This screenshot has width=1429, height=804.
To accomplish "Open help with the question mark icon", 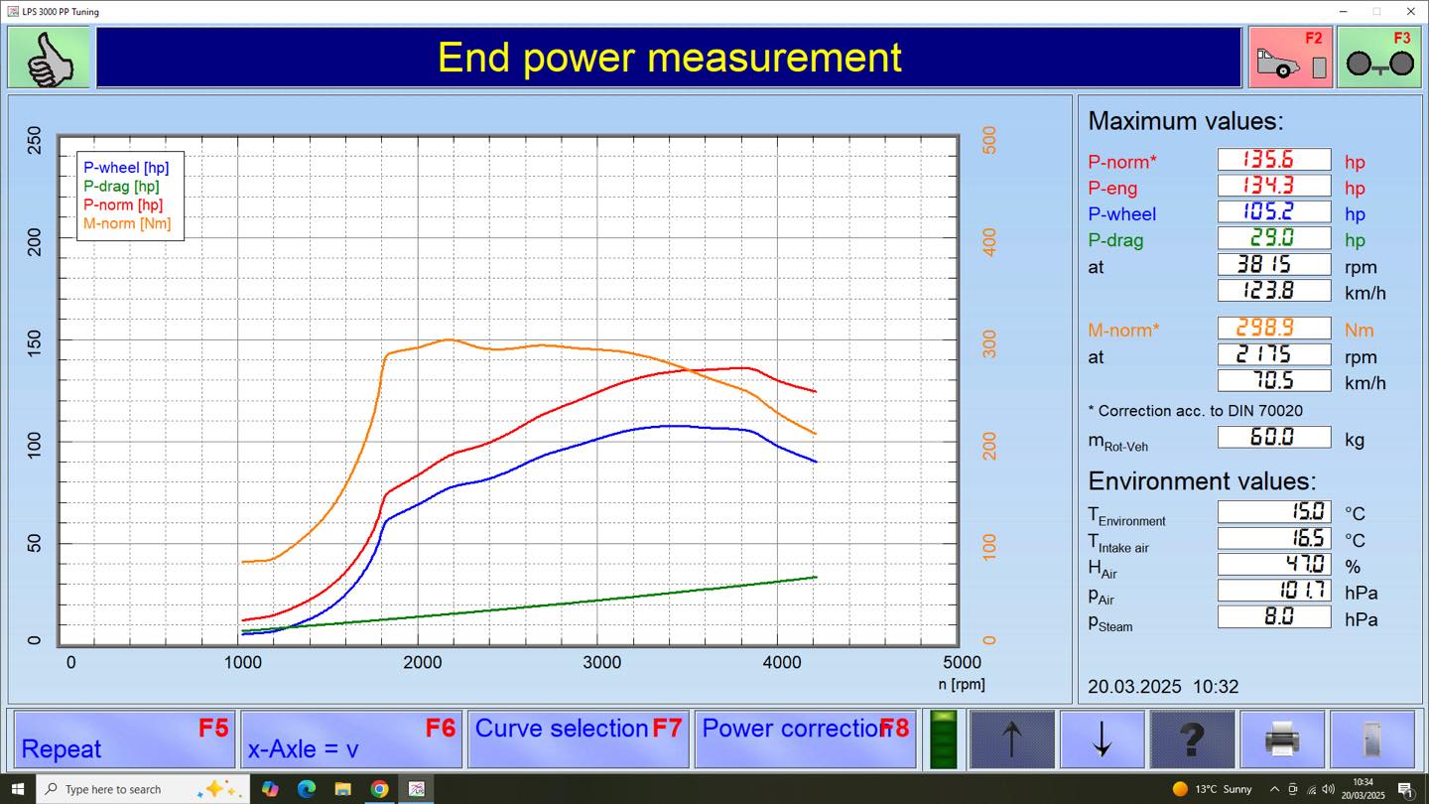I will tap(1193, 739).
